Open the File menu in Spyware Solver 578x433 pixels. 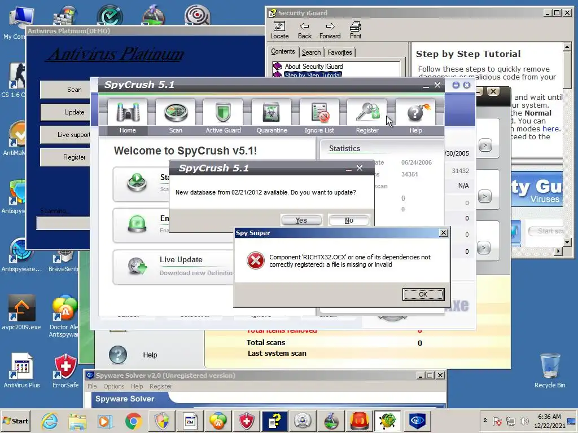point(92,386)
